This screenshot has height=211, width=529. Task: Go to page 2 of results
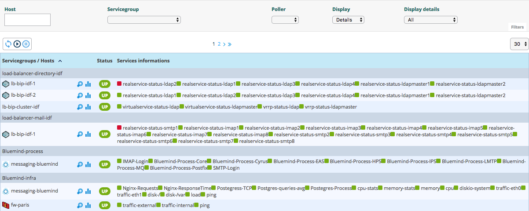[x=219, y=44]
